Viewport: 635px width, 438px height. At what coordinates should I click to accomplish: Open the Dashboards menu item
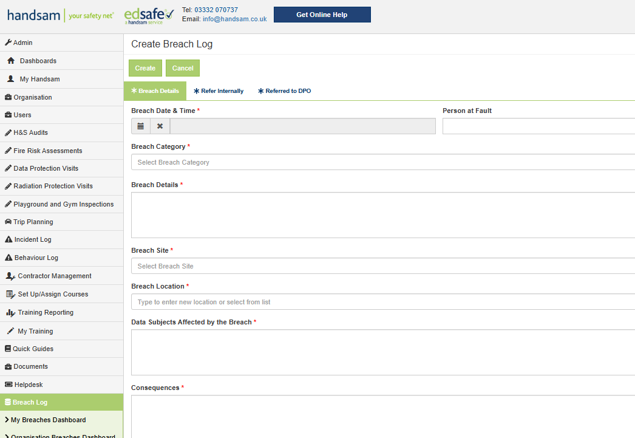[61, 61]
